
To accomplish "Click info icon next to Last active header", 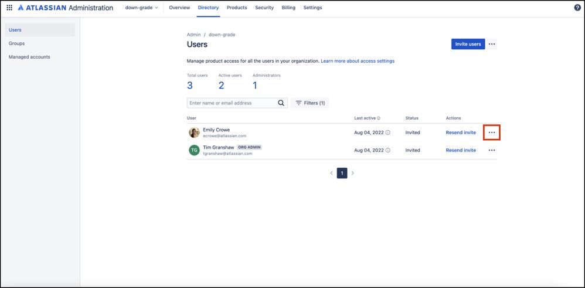I will [x=378, y=118].
